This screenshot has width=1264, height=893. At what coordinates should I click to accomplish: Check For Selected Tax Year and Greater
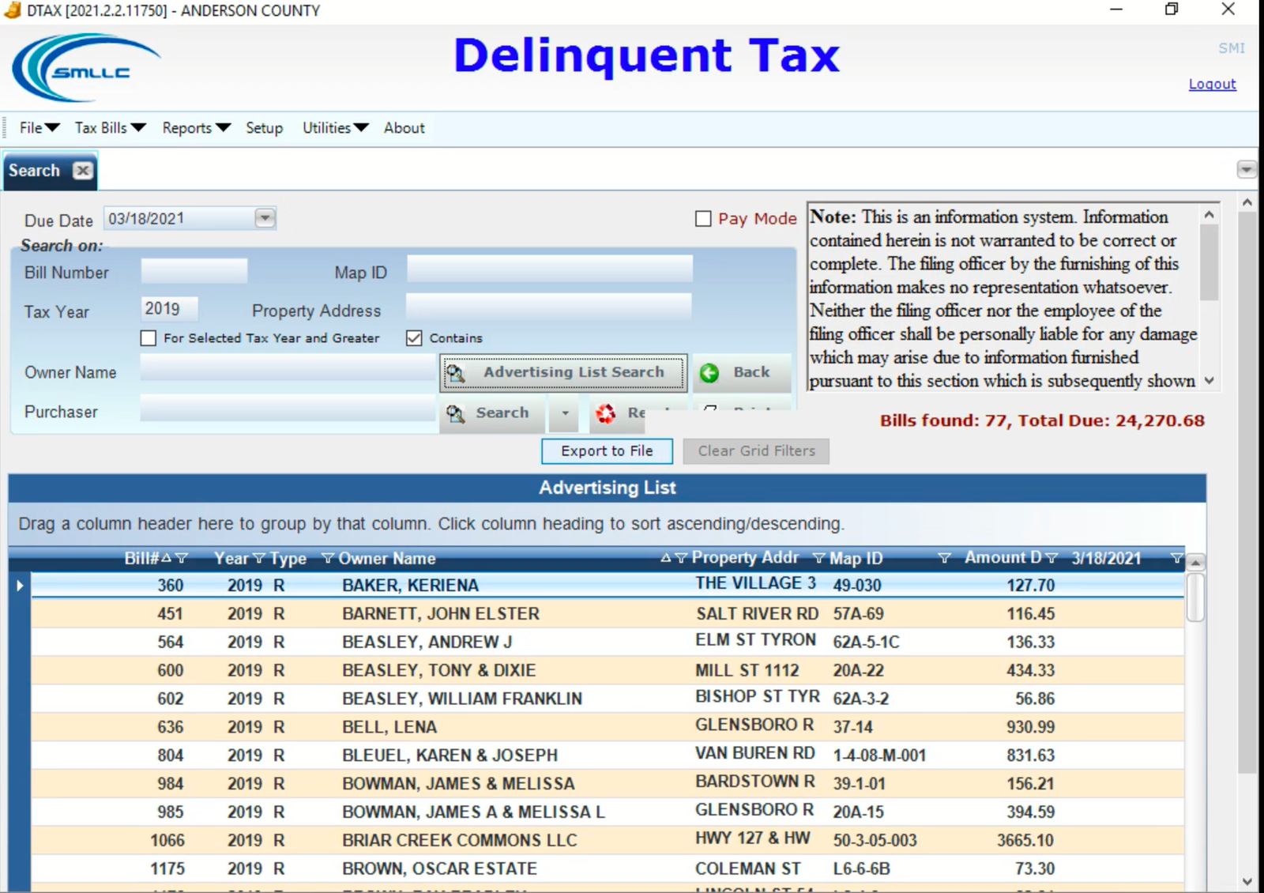pyautogui.click(x=149, y=338)
